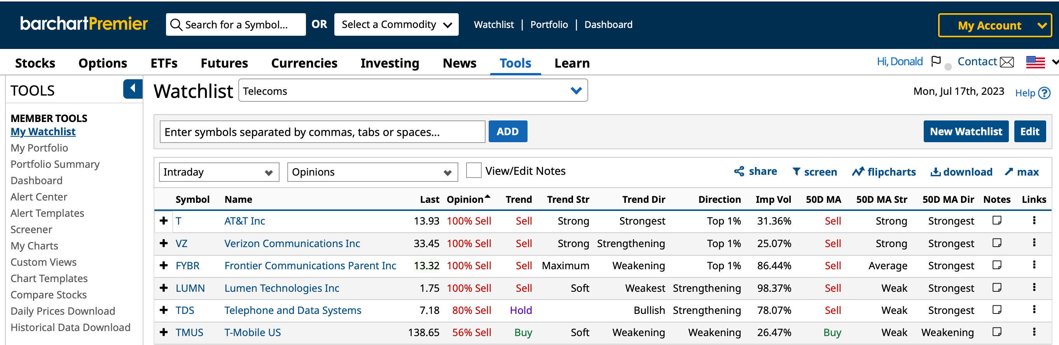Screen dimensions: 1059x345
Task: Expand the AT&T row plus
Action: [x=164, y=221]
